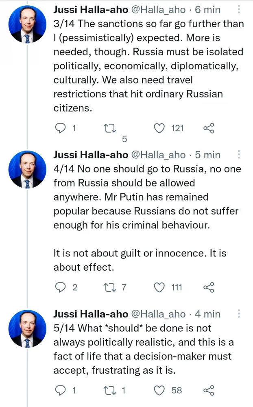Click the avatar beside the 3/14 tweet
Image resolution: width=253 pixels, height=407 pixels.
coord(27,24)
